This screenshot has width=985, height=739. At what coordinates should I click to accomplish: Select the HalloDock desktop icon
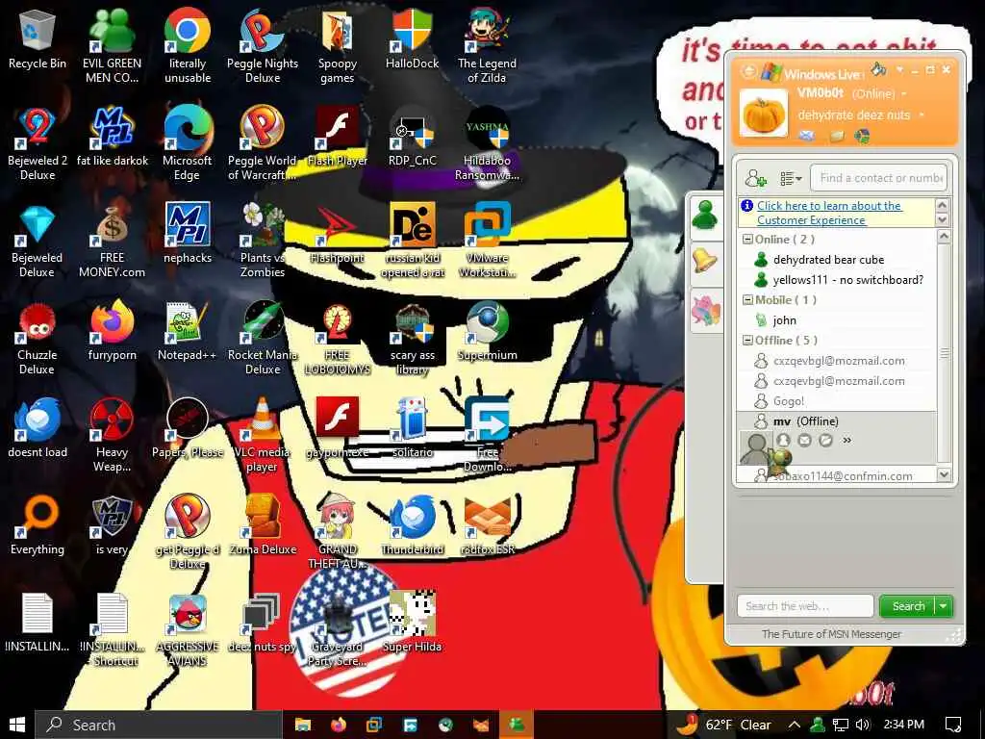(x=412, y=38)
